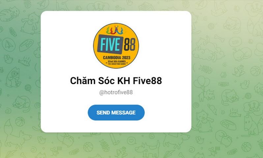Click the striped ball doodle beside fox
The height and width of the screenshot is (158, 263).
point(20,122)
